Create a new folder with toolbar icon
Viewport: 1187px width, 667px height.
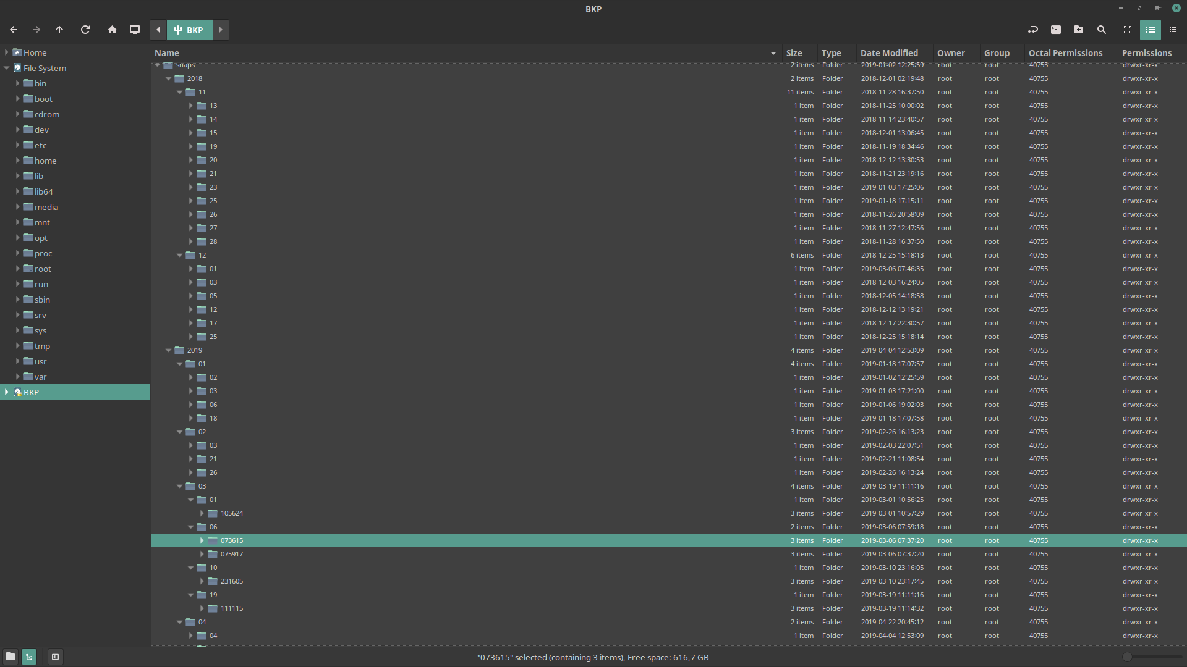pyautogui.click(x=1079, y=30)
